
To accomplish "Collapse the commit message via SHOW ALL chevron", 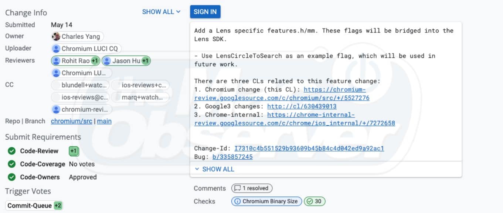I will click(197, 169).
